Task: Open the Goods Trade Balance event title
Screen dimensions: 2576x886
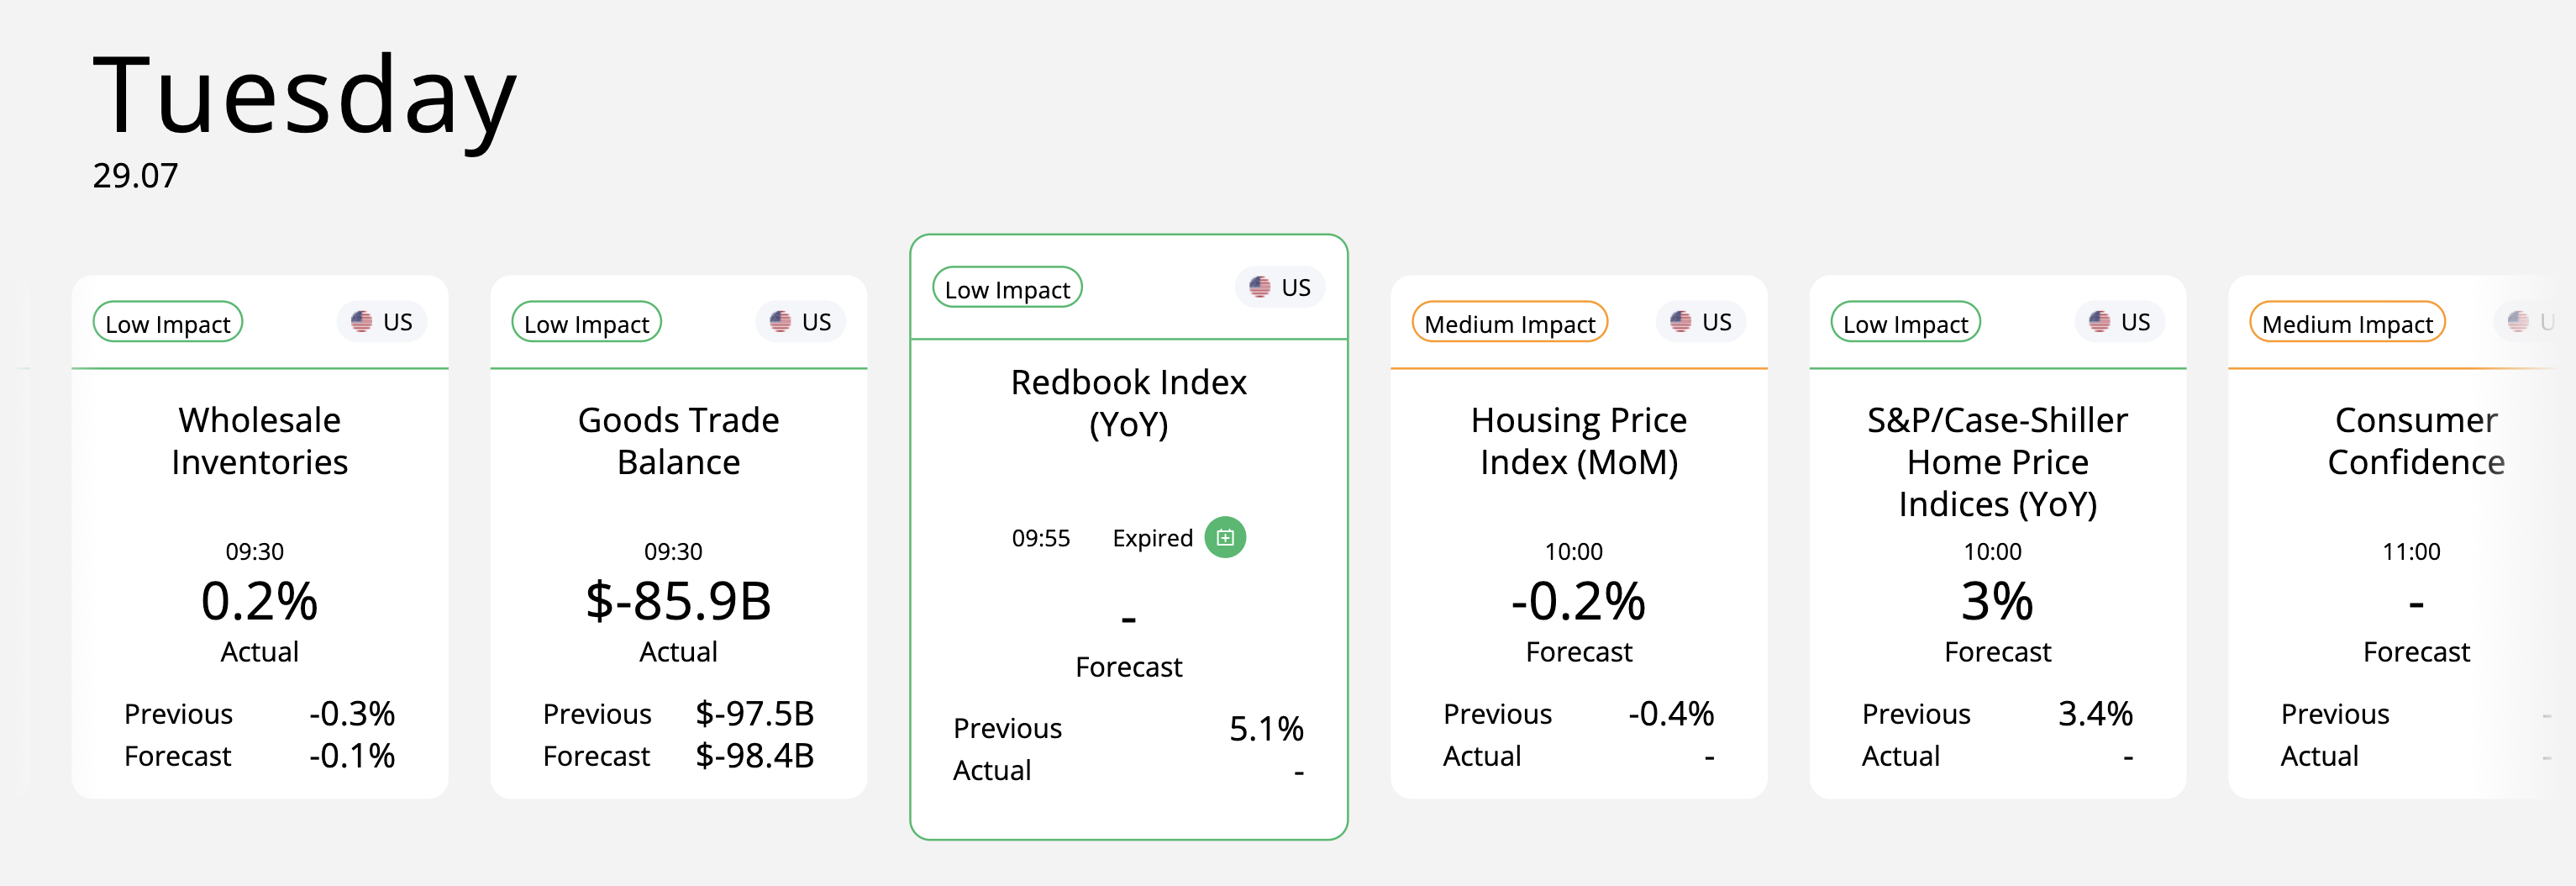Action: click(x=679, y=441)
